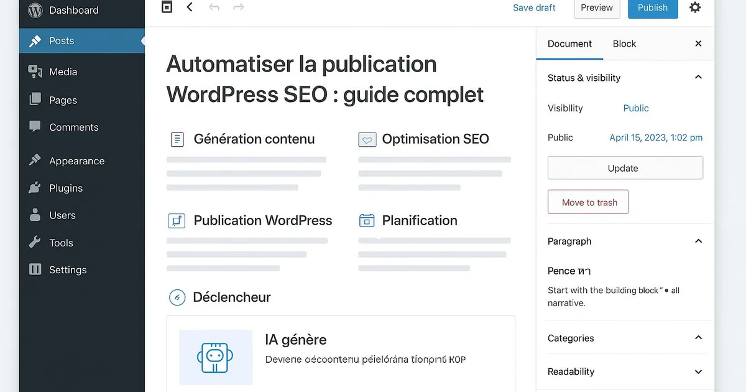This screenshot has height=392, width=746.
Task: Open Appearance settings
Action: (x=77, y=161)
